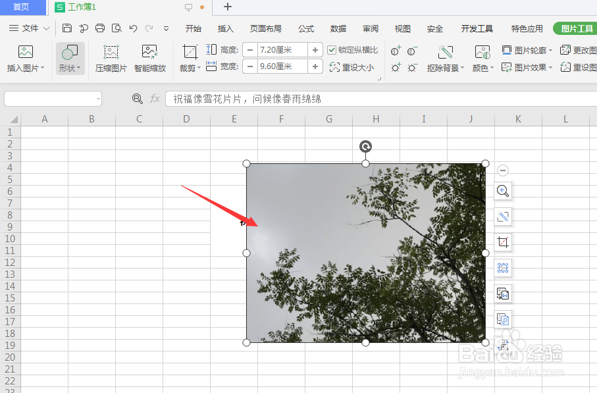This screenshot has width=597, height=393.
Task: Click the Insert Picture icon
Action: (x=26, y=52)
